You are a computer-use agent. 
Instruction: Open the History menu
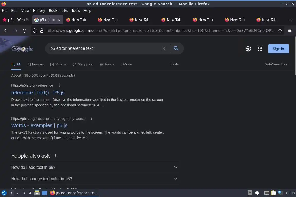tap(39, 11)
